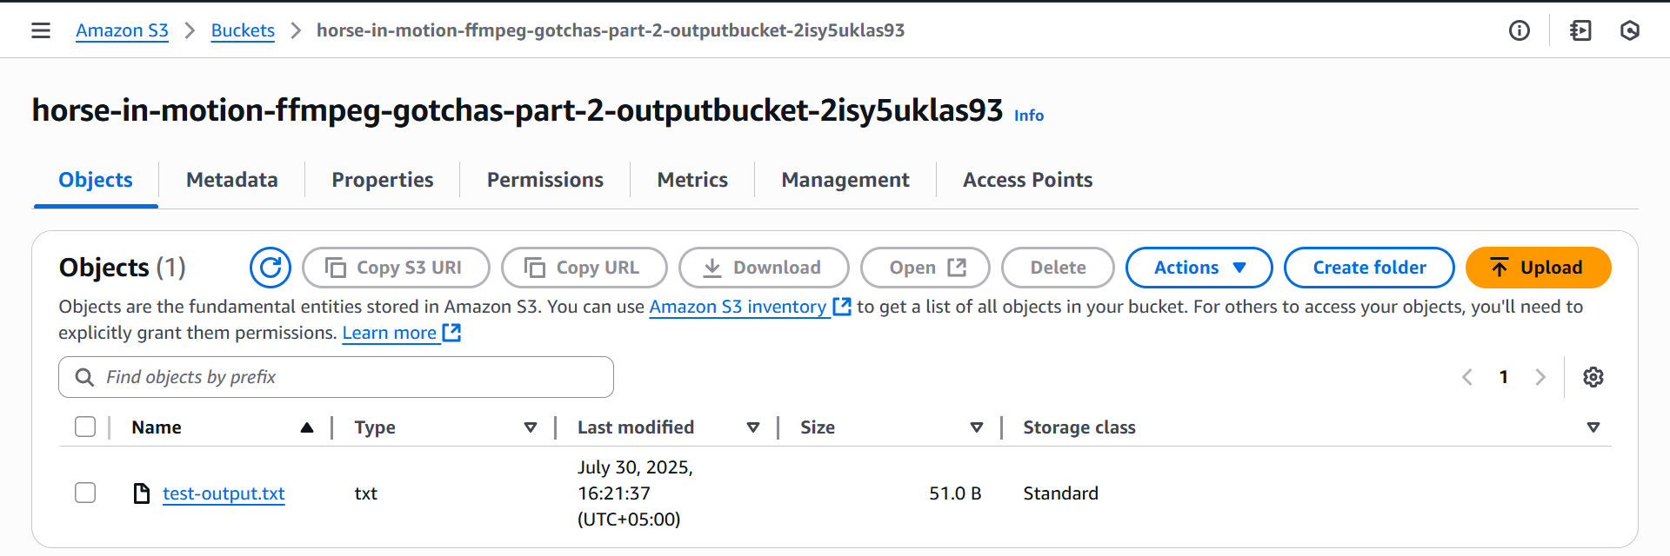
Task: Click the Standard storage class cell
Action: click(1060, 493)
